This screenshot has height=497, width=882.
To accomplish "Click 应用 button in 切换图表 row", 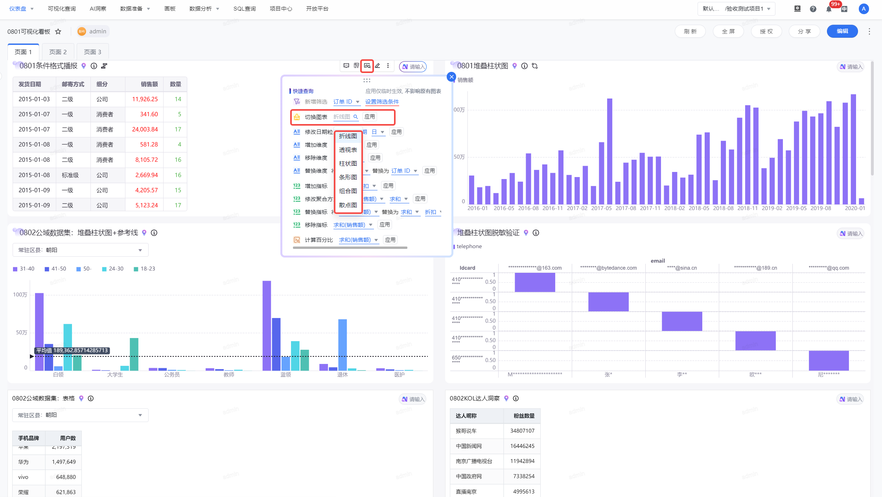I will tap(370, 117).
